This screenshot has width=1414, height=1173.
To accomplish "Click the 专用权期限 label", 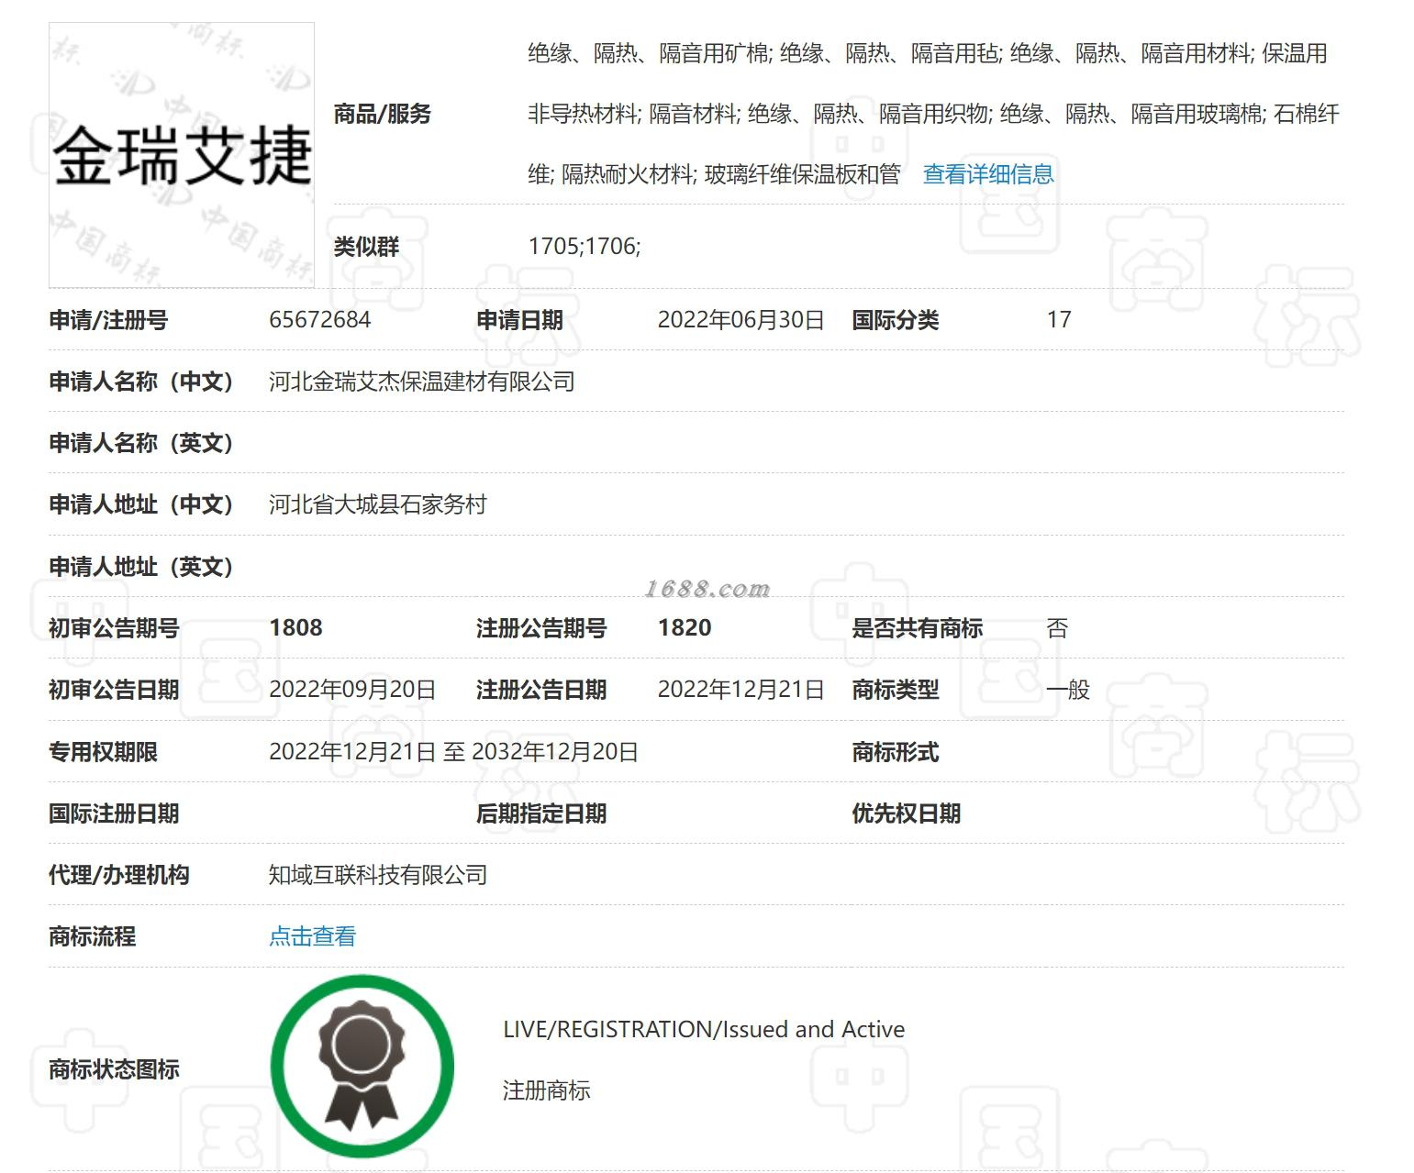I will 103,752.
